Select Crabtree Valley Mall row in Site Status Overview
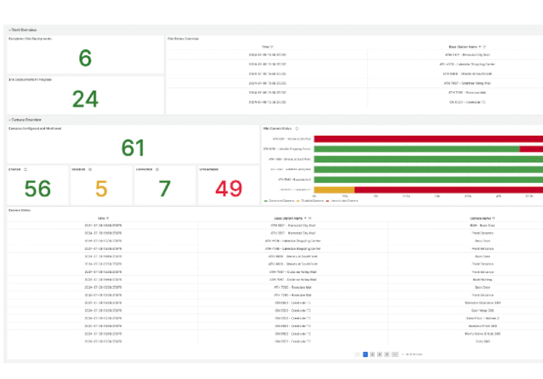This screenshot has height=379, width=543. (355, 83)
